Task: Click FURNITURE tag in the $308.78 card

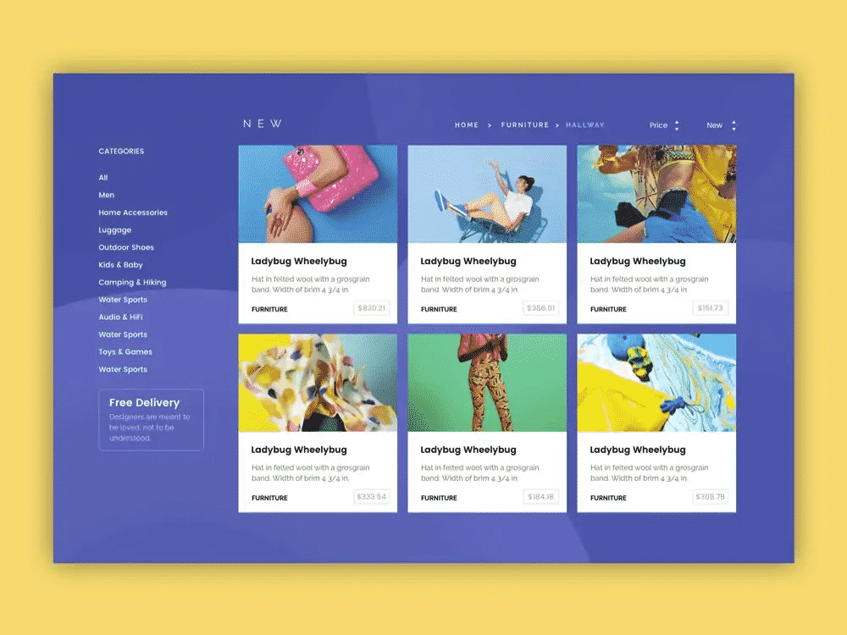Action: 608,498
